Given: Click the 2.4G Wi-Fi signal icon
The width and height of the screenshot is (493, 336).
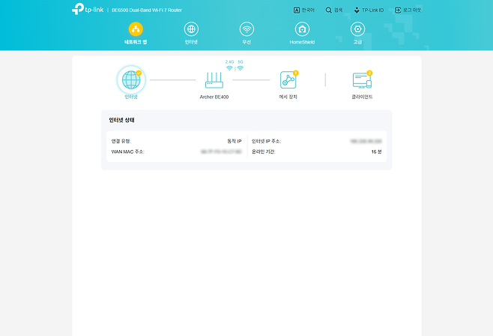Looking at the screenshot, I should click(229, 68).
